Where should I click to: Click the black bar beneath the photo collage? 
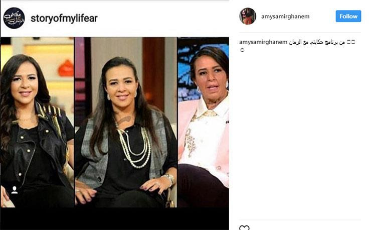point(115,218)
